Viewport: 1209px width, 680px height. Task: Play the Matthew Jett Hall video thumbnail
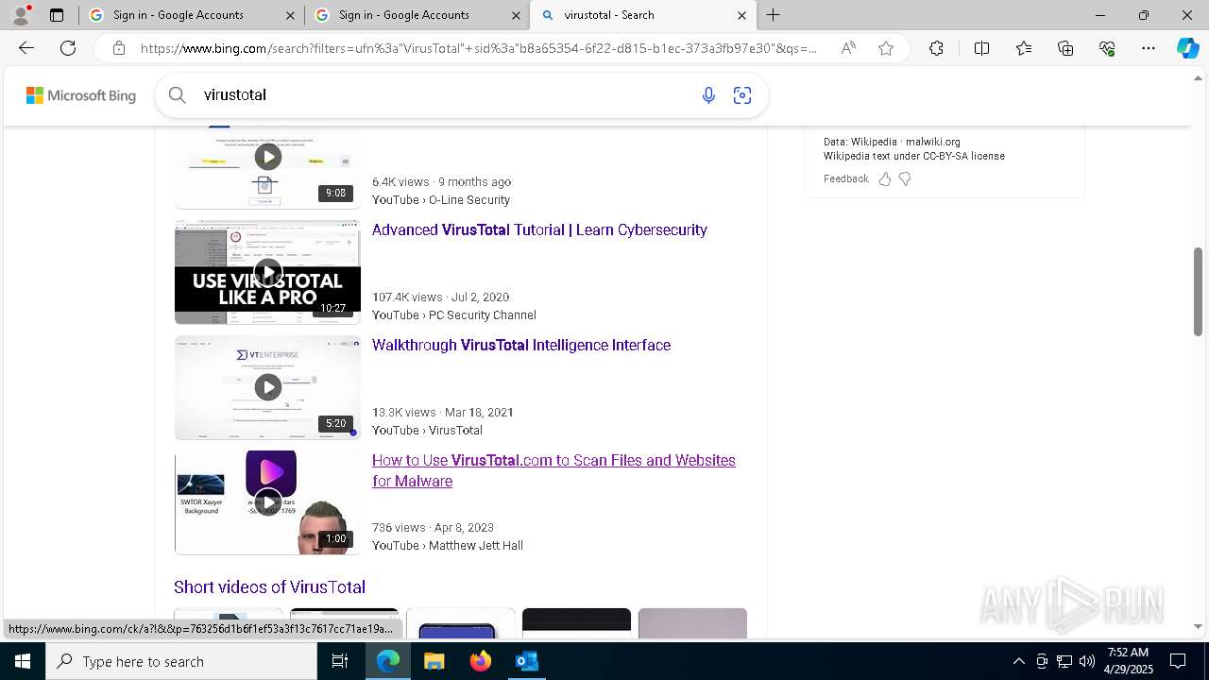267,502
